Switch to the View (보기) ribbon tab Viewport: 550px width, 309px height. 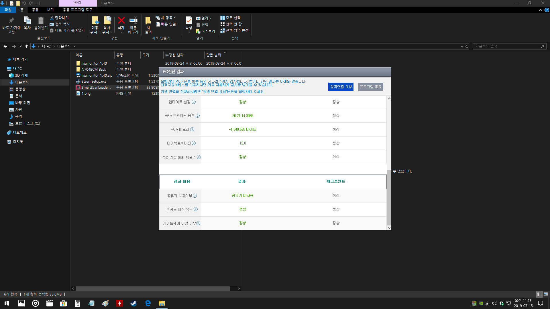point(50,10)
